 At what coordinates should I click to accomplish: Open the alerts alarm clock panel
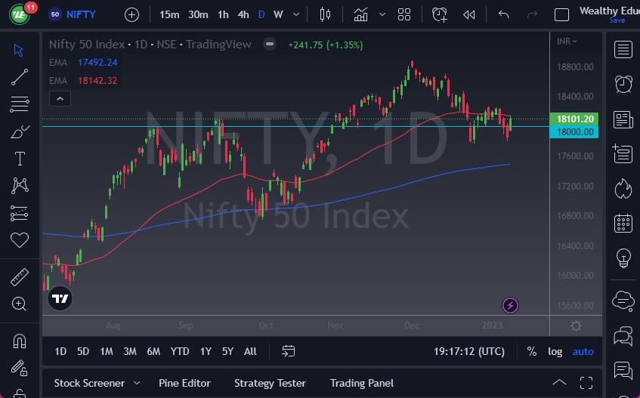623,84
